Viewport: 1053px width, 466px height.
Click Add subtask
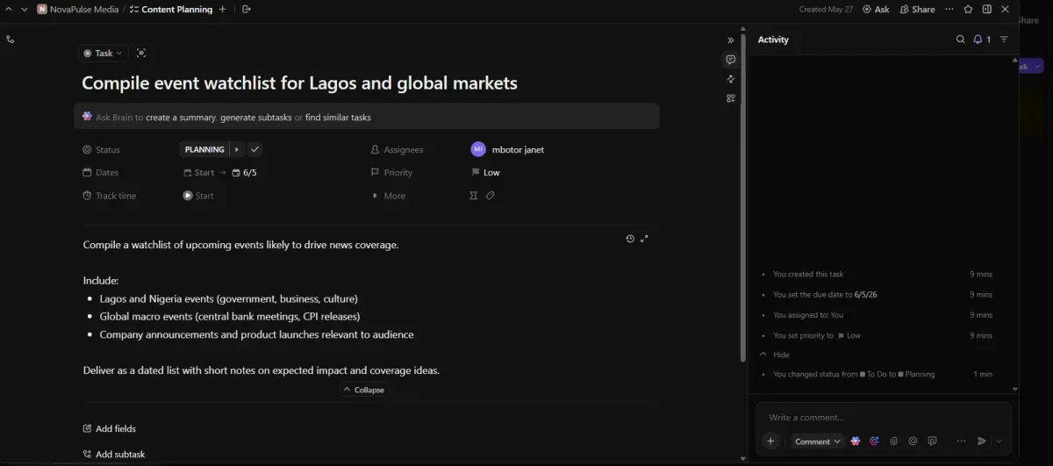(x=113, y=454)
